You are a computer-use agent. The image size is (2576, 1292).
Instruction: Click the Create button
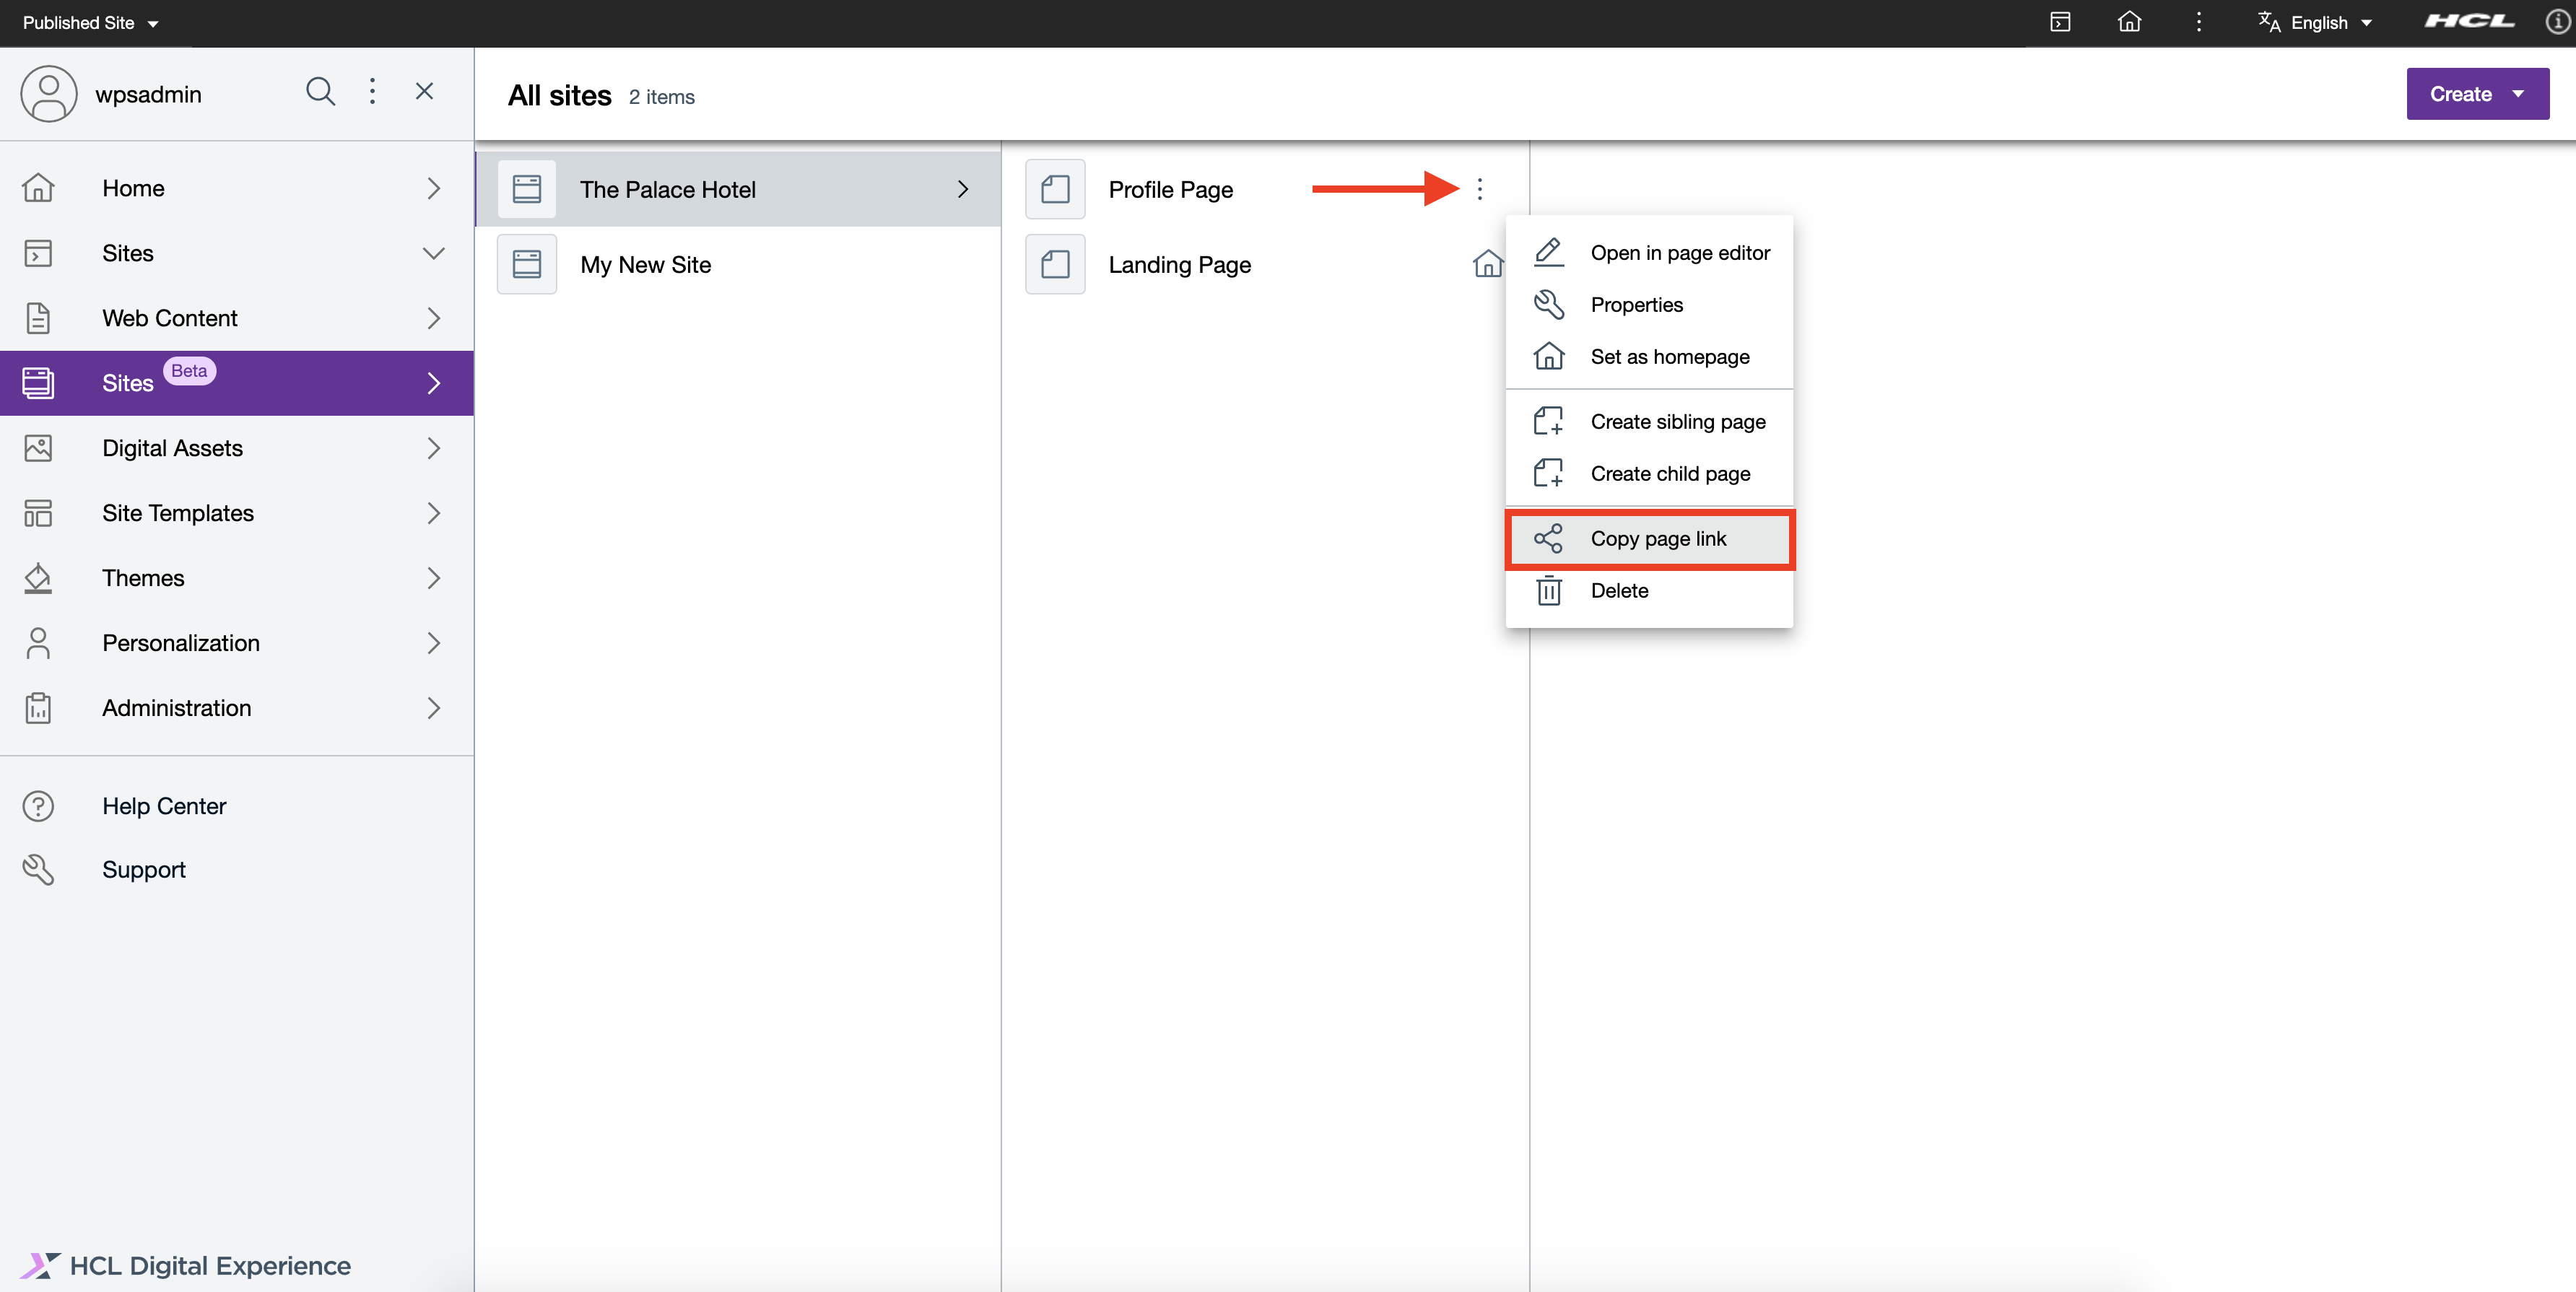(x=2461, y=93)
